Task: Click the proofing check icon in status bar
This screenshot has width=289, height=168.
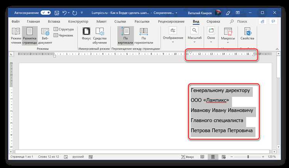Action: (66, 157)
